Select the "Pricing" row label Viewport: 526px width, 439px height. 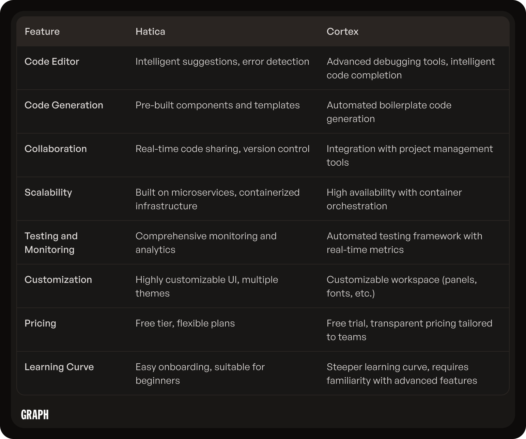tap(40, 323)
